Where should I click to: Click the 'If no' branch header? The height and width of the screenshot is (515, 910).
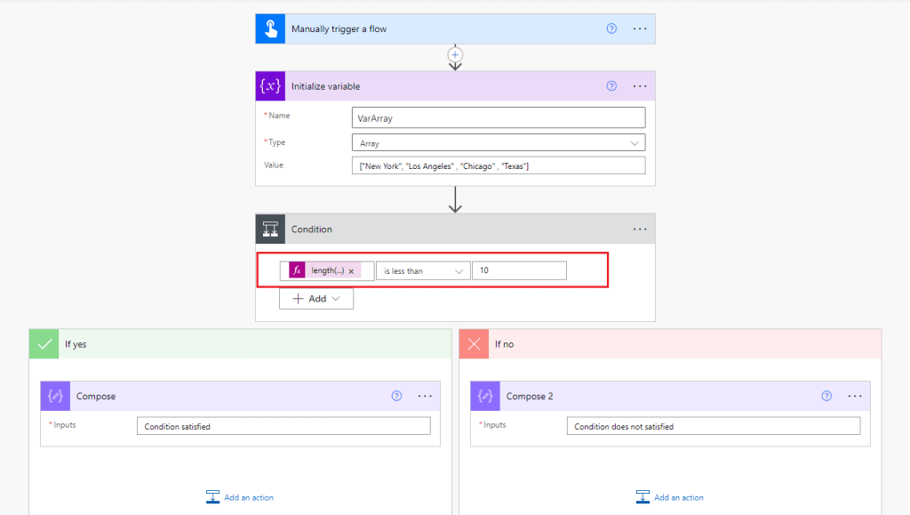tap(670, 343)
